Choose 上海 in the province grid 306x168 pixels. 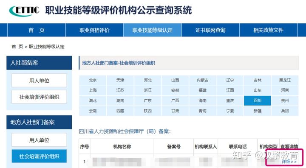pos(93,90)
